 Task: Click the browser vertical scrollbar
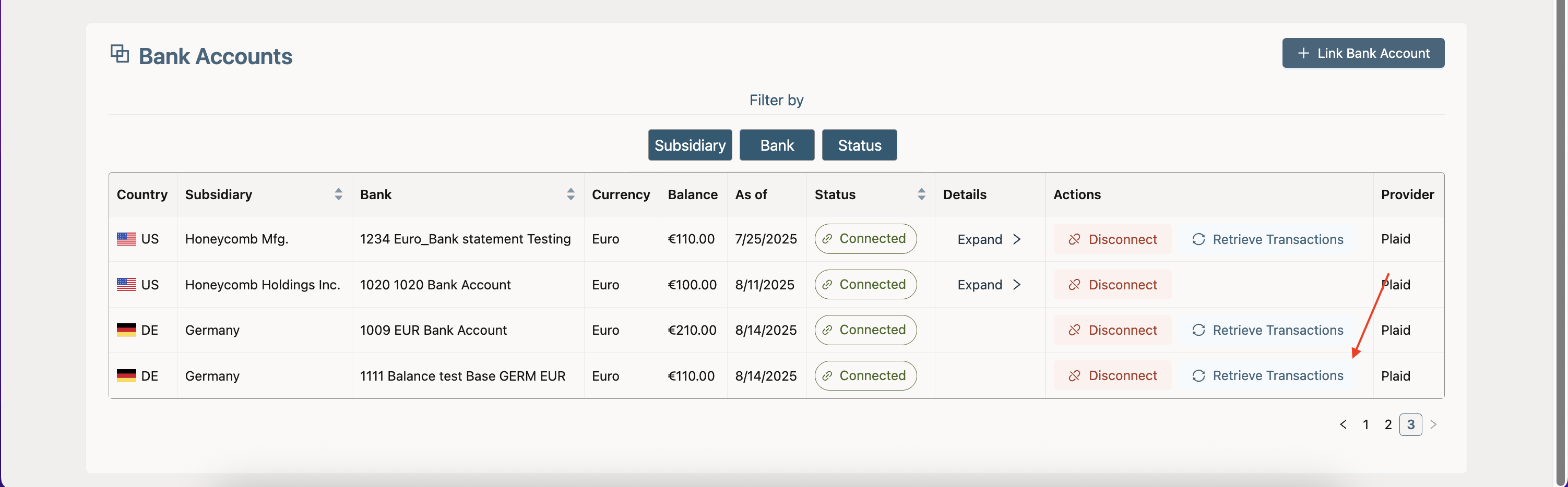point(1561,243)
